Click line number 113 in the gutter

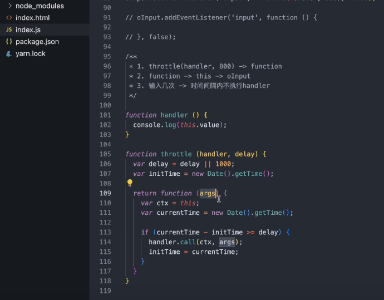tap(105, 232)
